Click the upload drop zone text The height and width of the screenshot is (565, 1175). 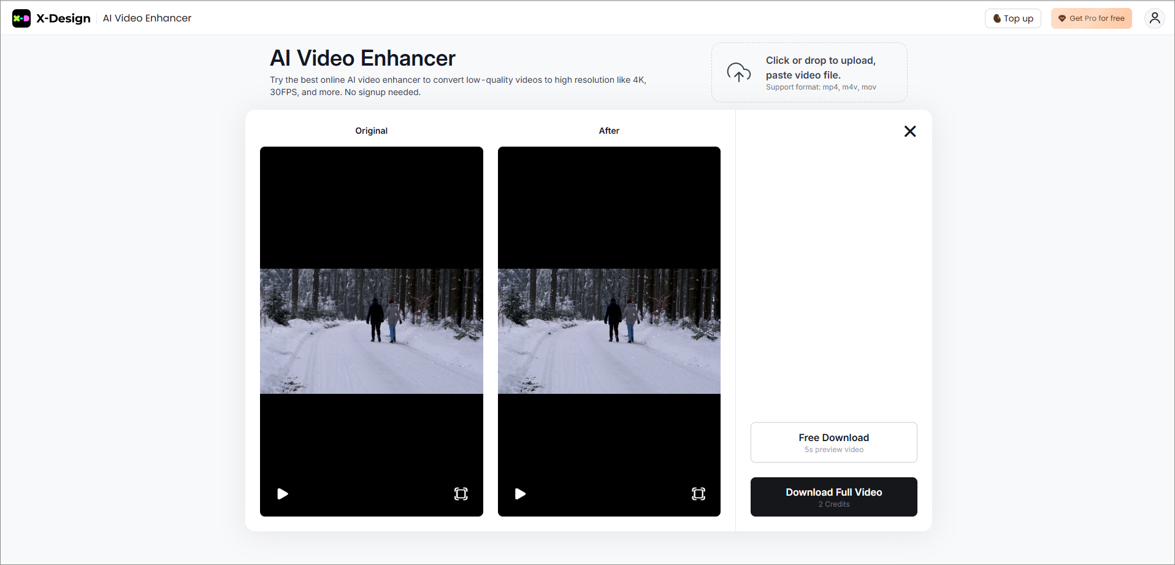coord(821,67)
